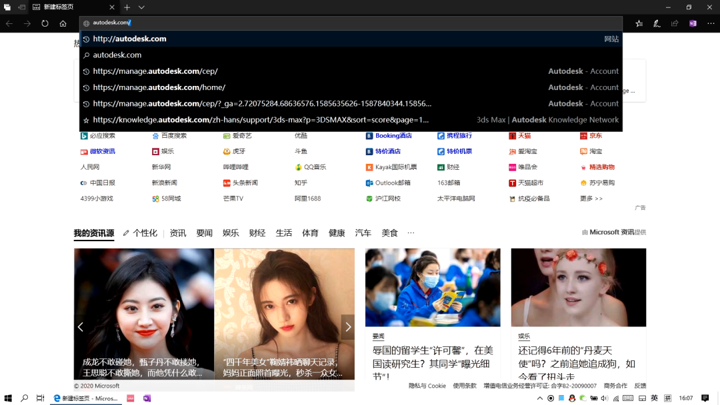Select http://autodesk.com suggestion

(351, 39)
